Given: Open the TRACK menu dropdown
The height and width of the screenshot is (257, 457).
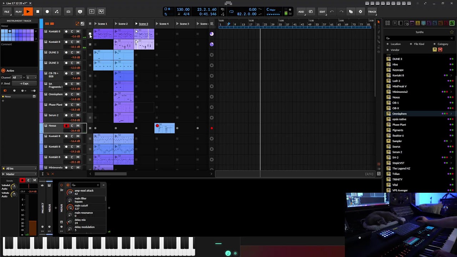Looking at the screenshot, I should [x=372, y=12].
